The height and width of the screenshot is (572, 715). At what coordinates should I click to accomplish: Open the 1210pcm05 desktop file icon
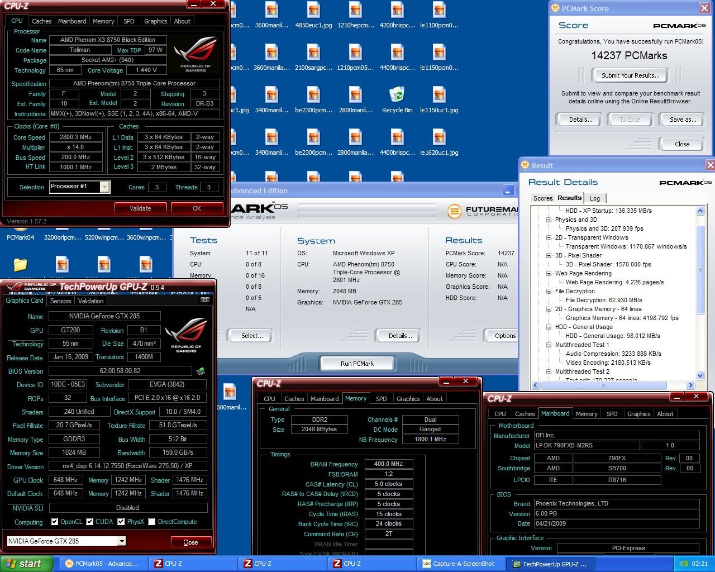point(355,57)
